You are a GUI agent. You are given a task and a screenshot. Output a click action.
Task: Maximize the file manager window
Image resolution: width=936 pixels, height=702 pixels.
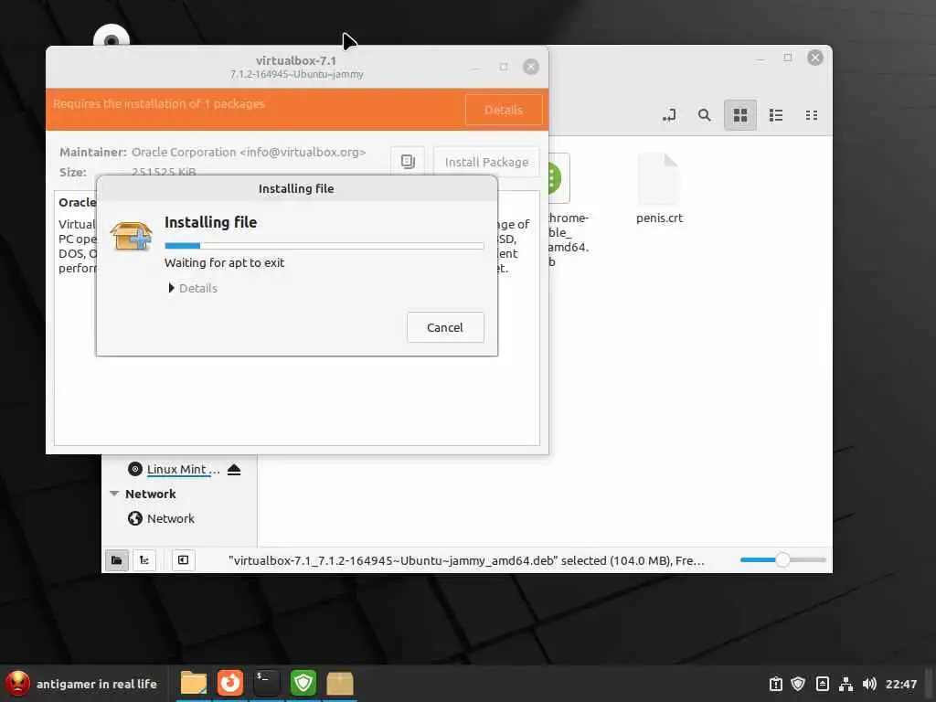coord(787,58)
